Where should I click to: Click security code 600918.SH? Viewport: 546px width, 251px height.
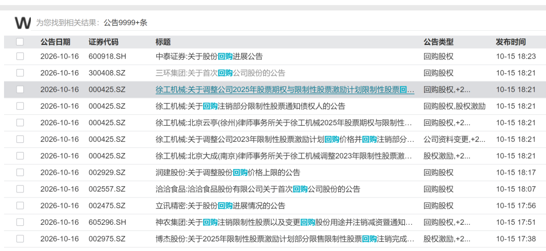pos(107,57)
